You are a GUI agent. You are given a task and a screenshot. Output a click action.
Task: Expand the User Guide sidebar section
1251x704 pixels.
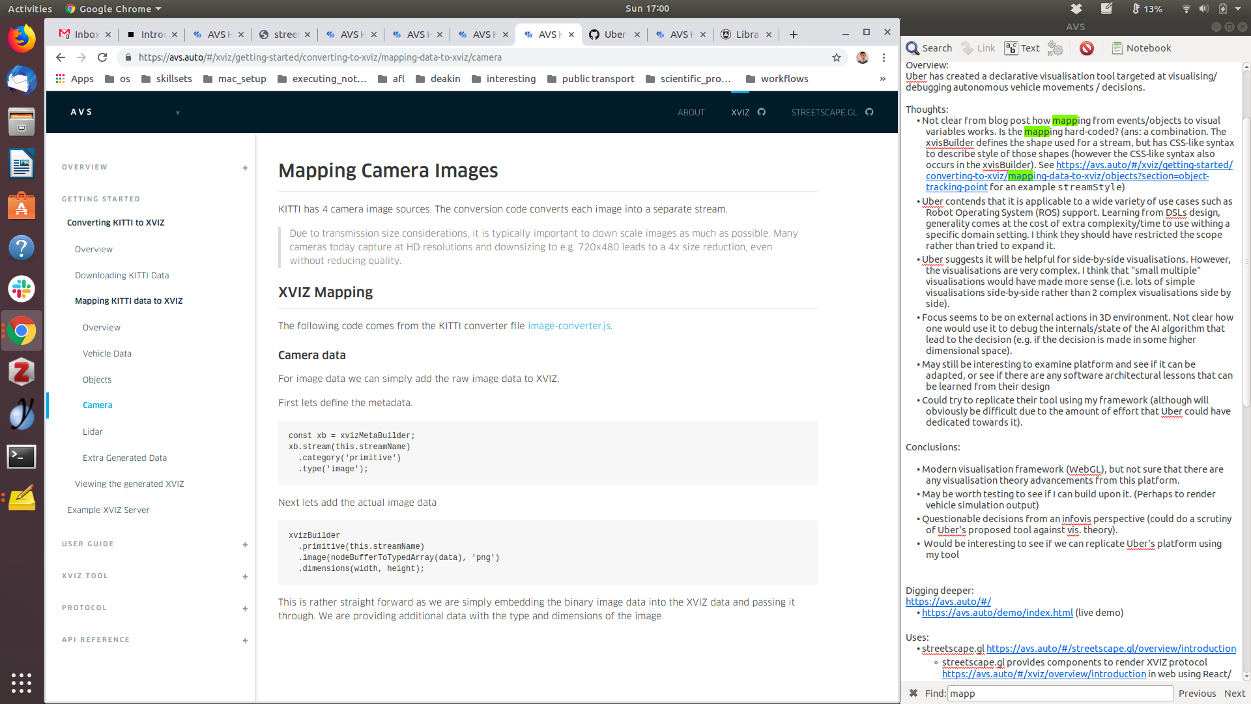(x=245, y=544)
